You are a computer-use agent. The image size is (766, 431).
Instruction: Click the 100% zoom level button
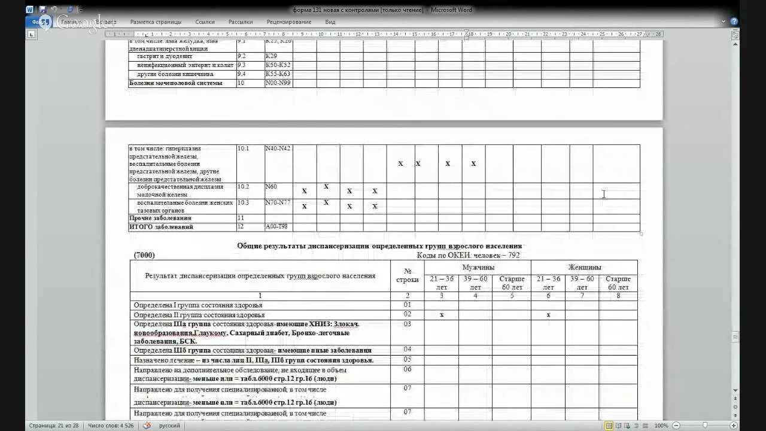[661, 426]
